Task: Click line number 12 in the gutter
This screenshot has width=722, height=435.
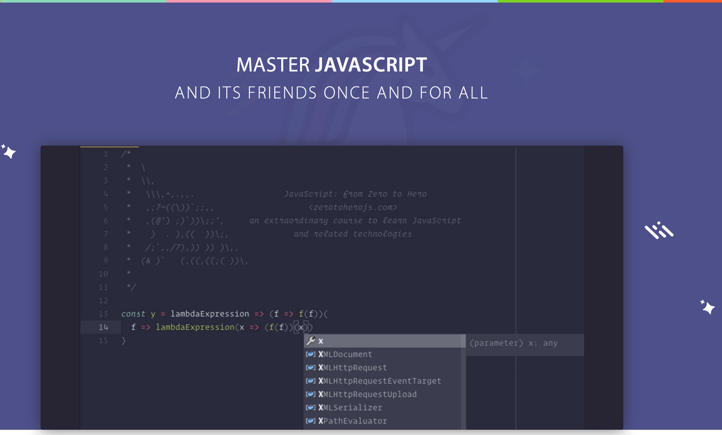Action: tap(103, 300)
